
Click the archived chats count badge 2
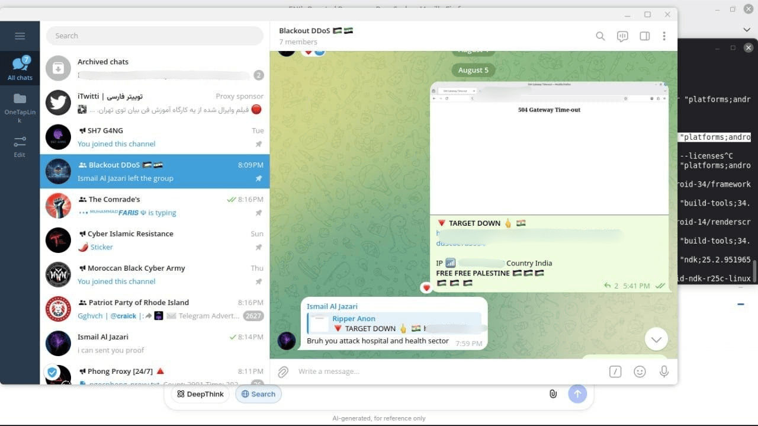click(258, 75)
